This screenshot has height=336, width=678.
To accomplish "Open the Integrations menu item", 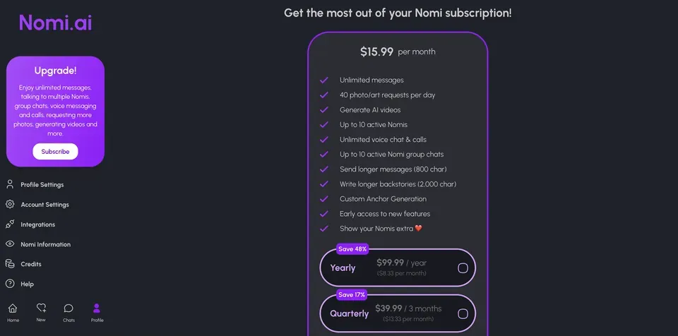I will coord(30,224).
